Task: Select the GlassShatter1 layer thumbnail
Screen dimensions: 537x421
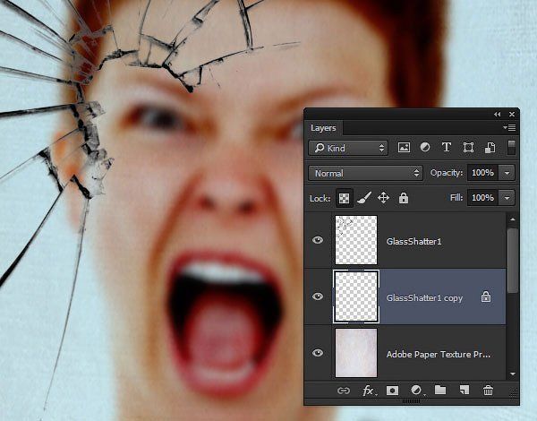Action: (356, 240)
